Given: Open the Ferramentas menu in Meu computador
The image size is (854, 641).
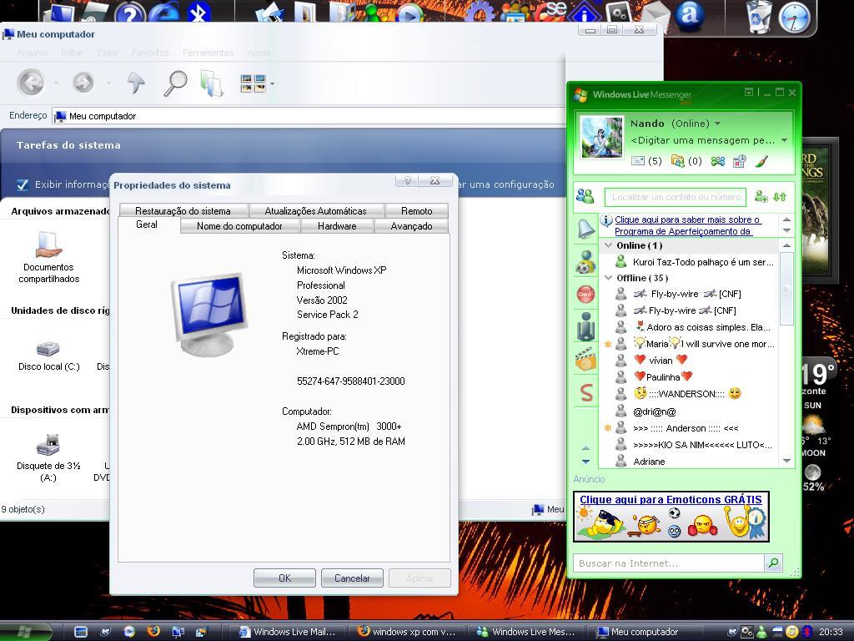Looking at the screenshot, I should pos(208,53).
